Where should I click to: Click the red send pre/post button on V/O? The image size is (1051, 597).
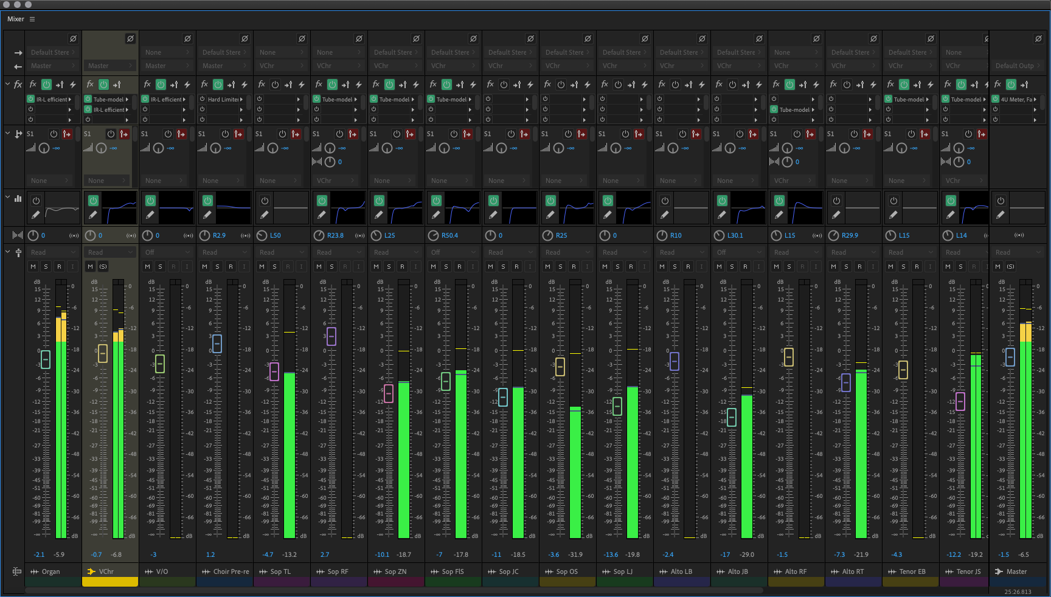pyautogui.click(x=181, y=134)
